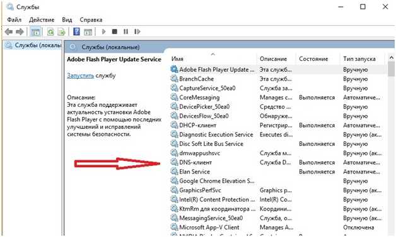The image size is (396, 237).
Task: Stop the service with the square icon
Action: (x=115, y=31)
